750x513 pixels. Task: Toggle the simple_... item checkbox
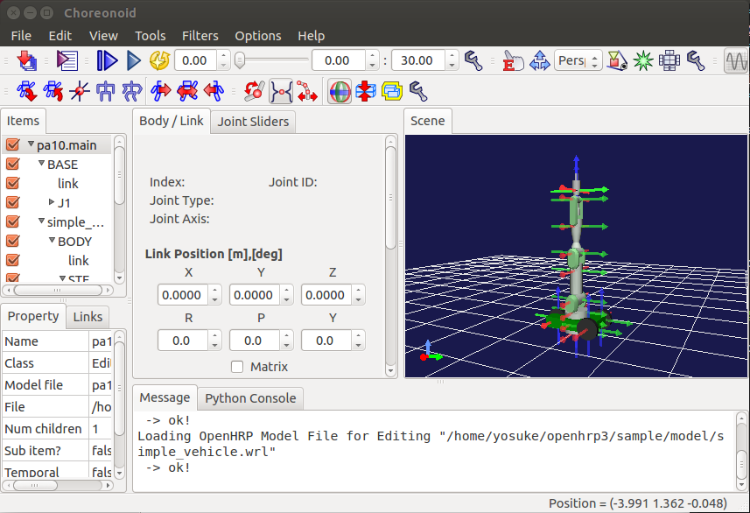13,221
